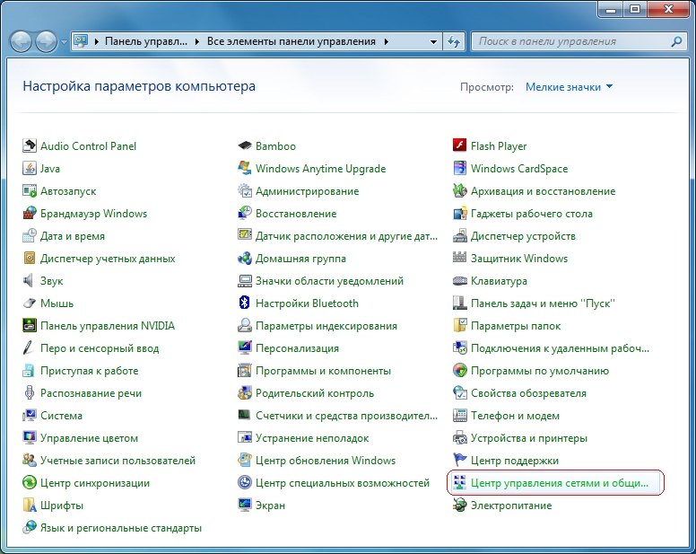Screen dimensions: 696x554
Task: Click the Дата и время clock icon
Action: tap(30, 236)
